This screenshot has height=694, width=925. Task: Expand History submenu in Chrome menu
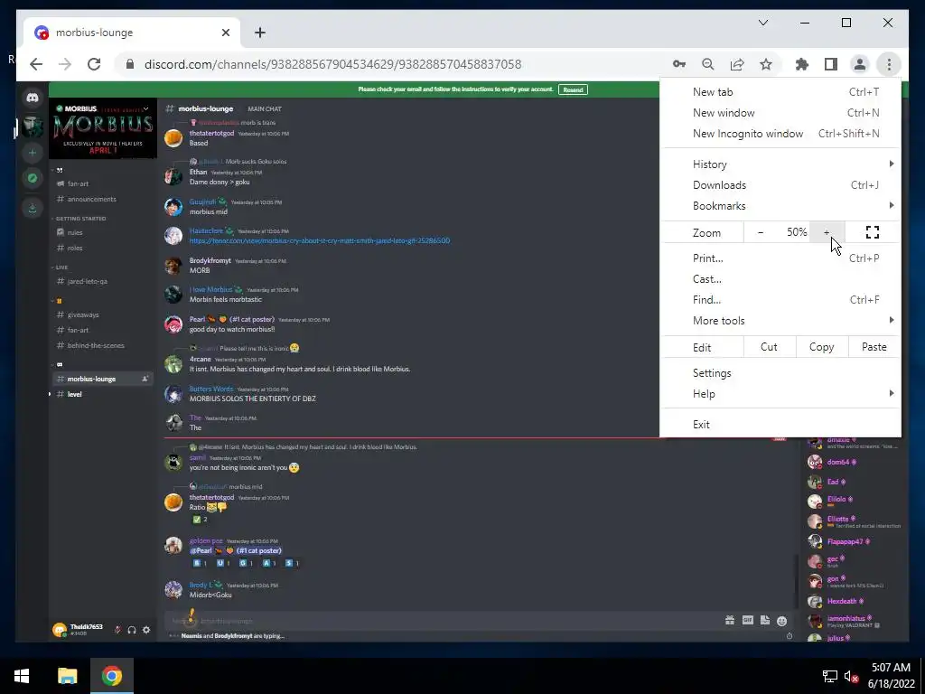point(781,164)
